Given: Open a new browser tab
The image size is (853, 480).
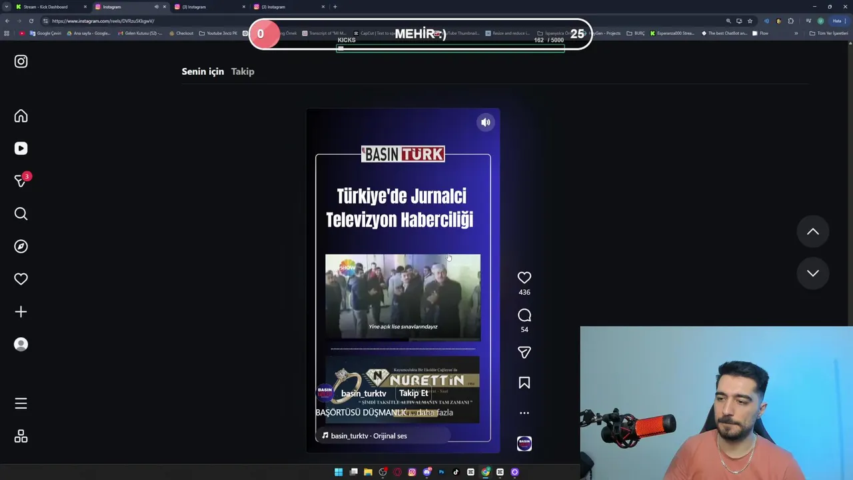Looking at the screenshot, I should (x=335, y=7).
